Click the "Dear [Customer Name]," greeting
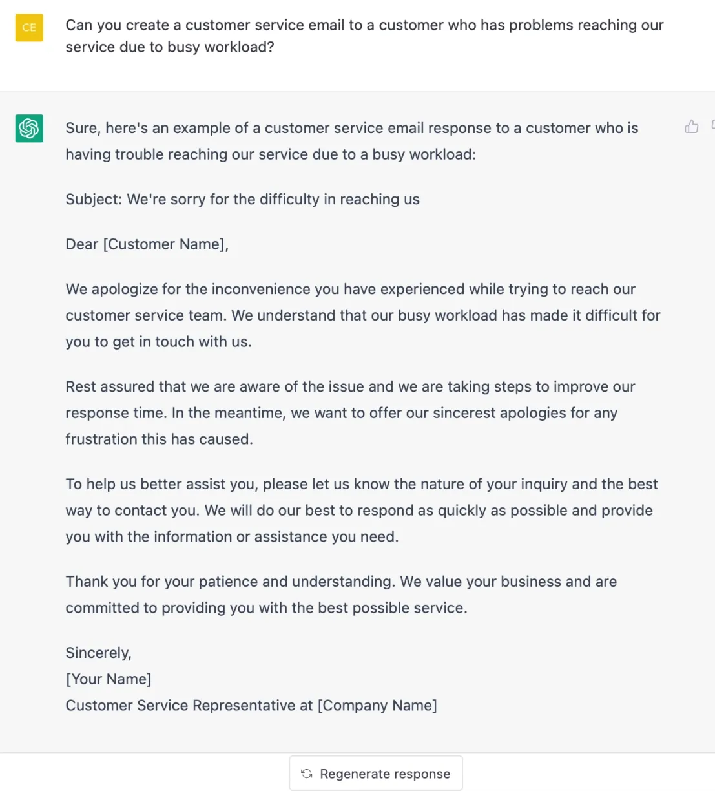 point(147,244)
